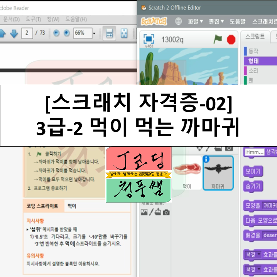This screenshot has width=277, height=277.
Task: Open info for the 까마귀 sprite
Action: tap(206, 159)
